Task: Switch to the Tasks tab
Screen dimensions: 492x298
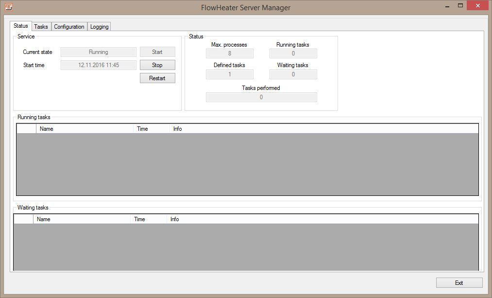Action: [41, 27]
